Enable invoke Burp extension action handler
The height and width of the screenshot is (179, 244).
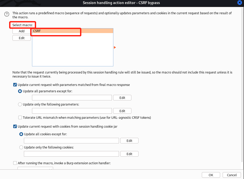pyautogui.click(x=15, y=163)
